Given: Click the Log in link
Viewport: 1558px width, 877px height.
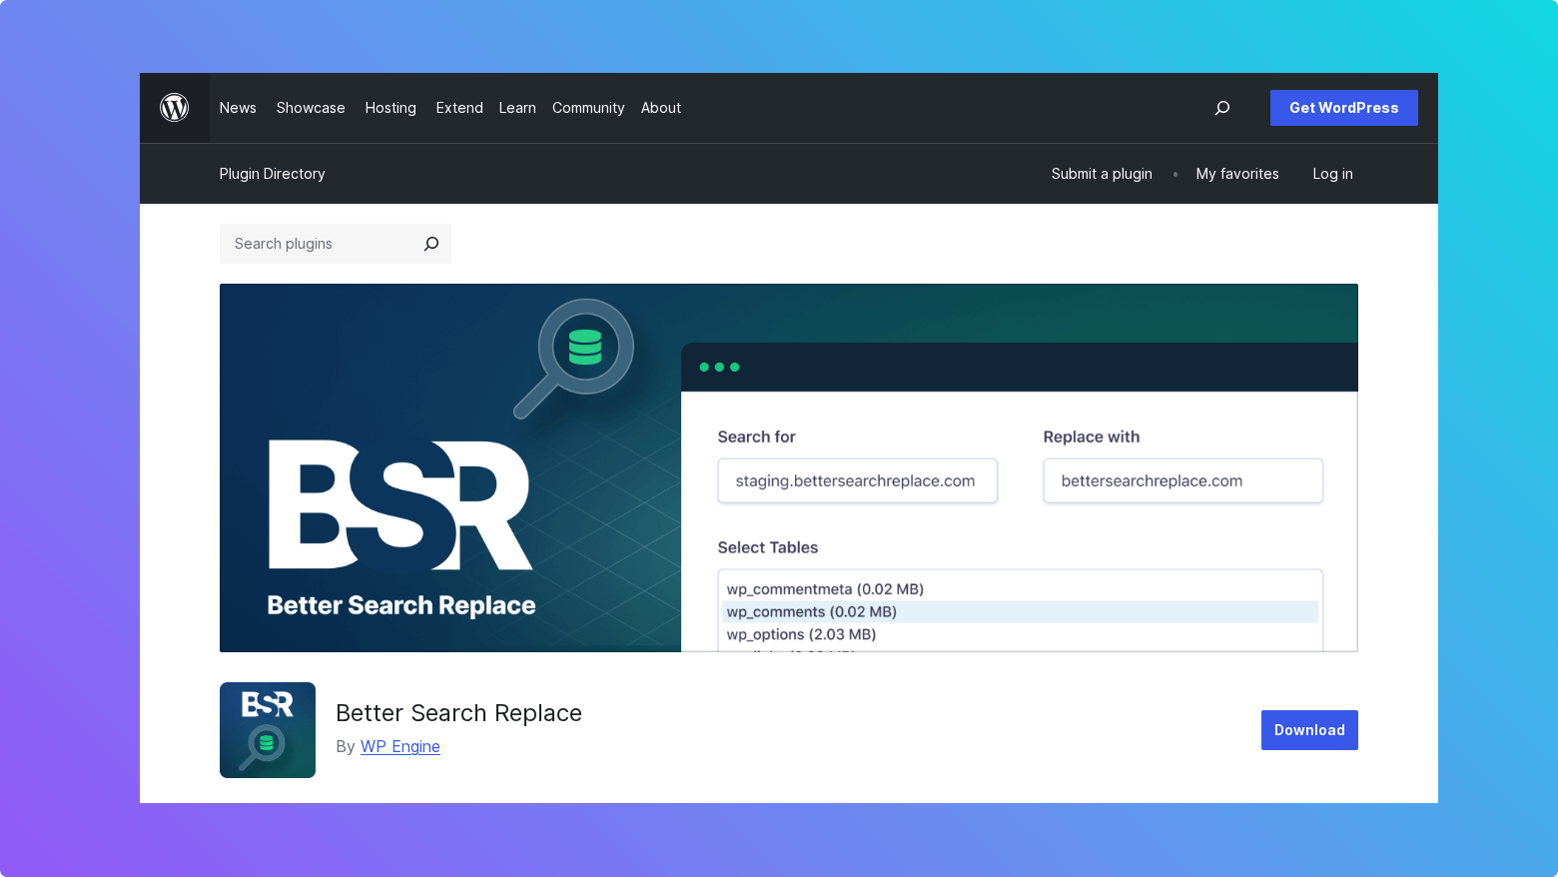Looking at the screenshot, I should point(1332,173).
